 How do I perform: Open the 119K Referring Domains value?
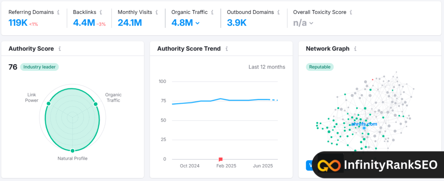18,23
